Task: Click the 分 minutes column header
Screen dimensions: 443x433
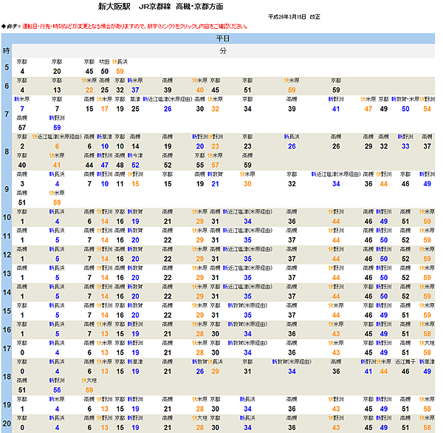Action: point(223,51)
